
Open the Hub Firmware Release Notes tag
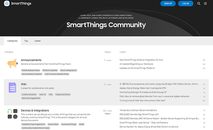(57, 74)
